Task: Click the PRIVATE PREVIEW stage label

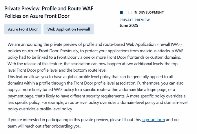Action: (135, 20)
